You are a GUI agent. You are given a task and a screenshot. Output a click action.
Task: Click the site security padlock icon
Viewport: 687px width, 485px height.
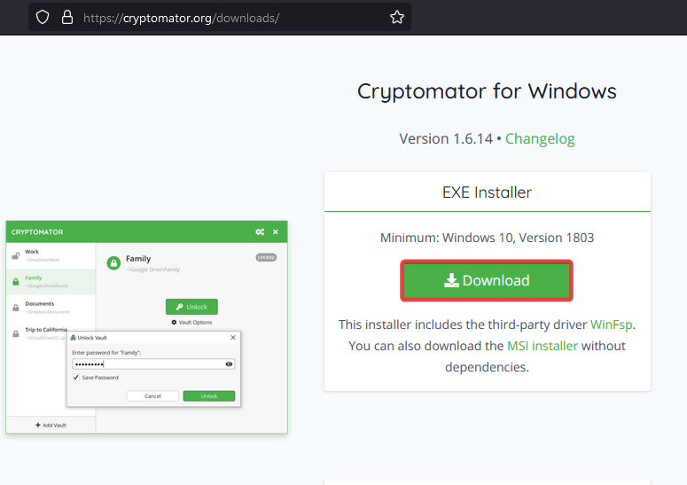(x=66, y=17)
